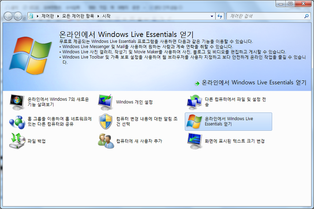Go back with the Back arrow button
The height and width of the screenshot is (209, 314).
coord(8,16)
